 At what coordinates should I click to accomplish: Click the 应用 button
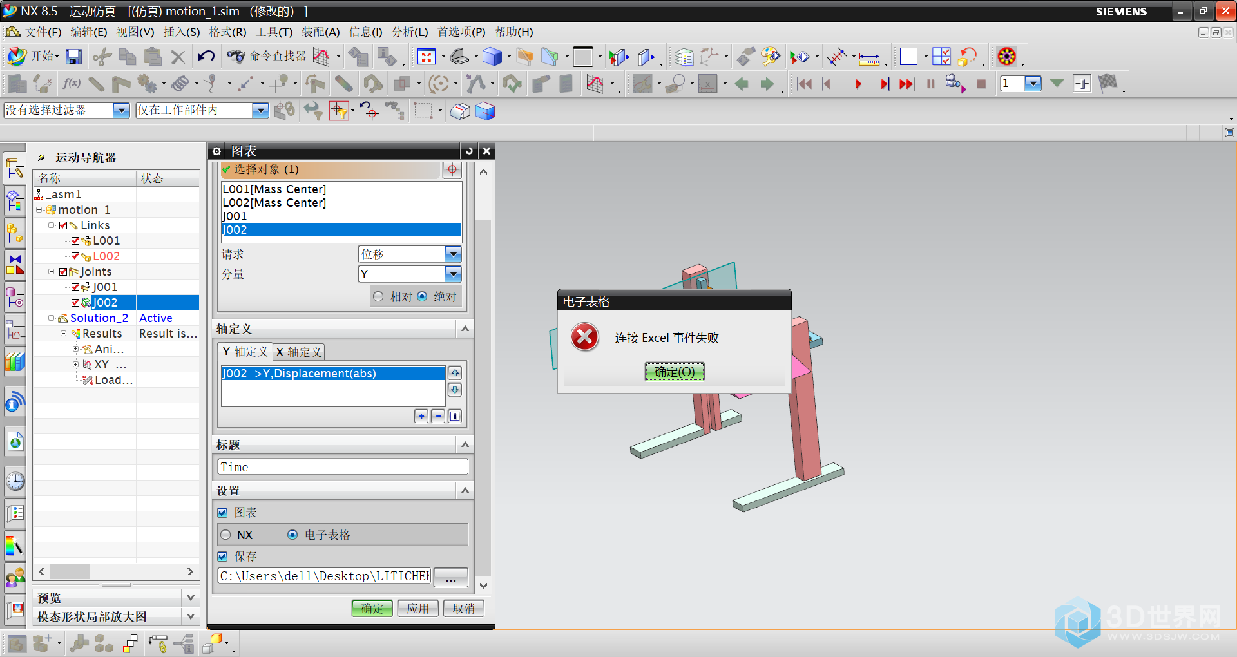418,608
